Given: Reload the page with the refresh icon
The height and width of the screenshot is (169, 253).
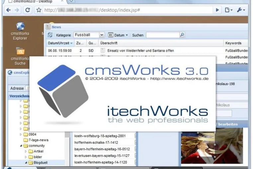Looking at the screenshot, I should click(x=28, y=10).
